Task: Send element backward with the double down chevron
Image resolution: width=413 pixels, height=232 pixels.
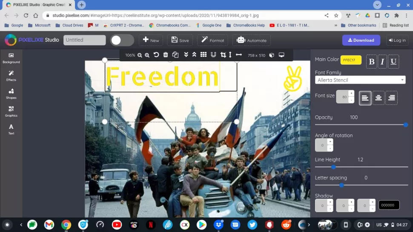Action: pos(186,55)
